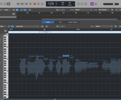Click the Tracks area Waveform Zoom button

pos(112,10)
